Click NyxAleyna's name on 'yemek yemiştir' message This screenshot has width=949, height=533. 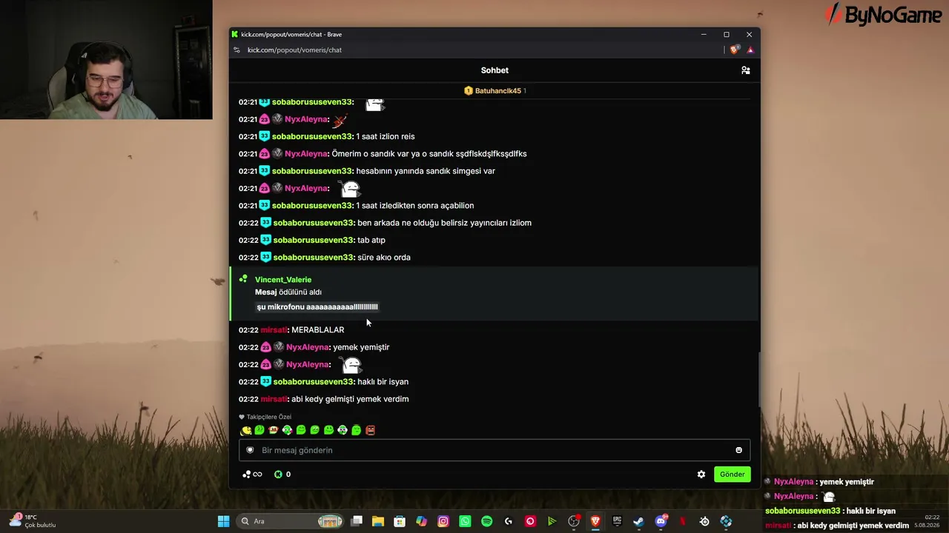pyautogui.click(x=308, y=347)
